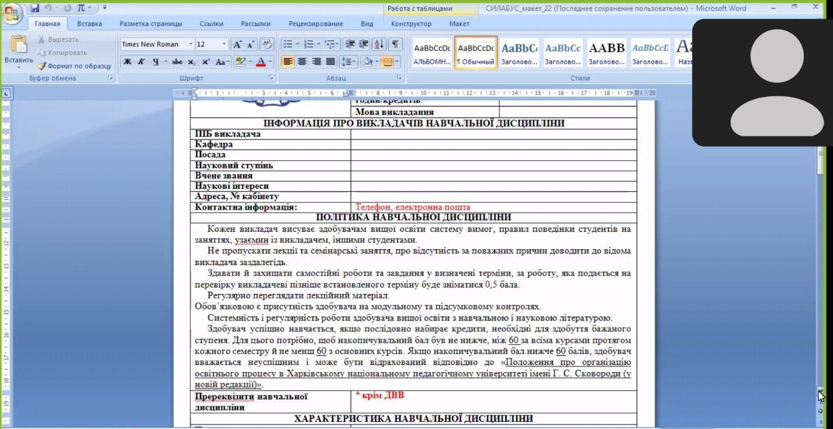Screen dimensions: 833x429
Task: Open the line spacing menu
Action: click(349, 62)
